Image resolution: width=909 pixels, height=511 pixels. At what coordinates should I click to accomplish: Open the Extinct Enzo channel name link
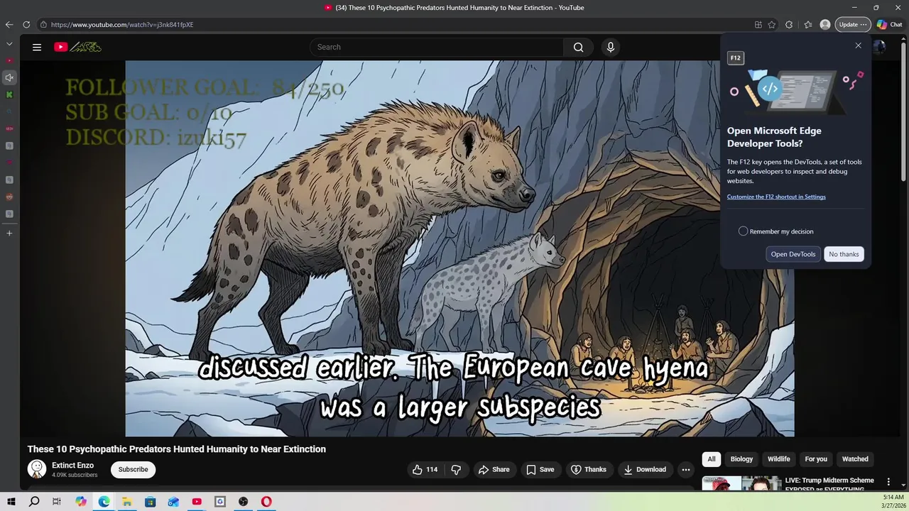72,466
